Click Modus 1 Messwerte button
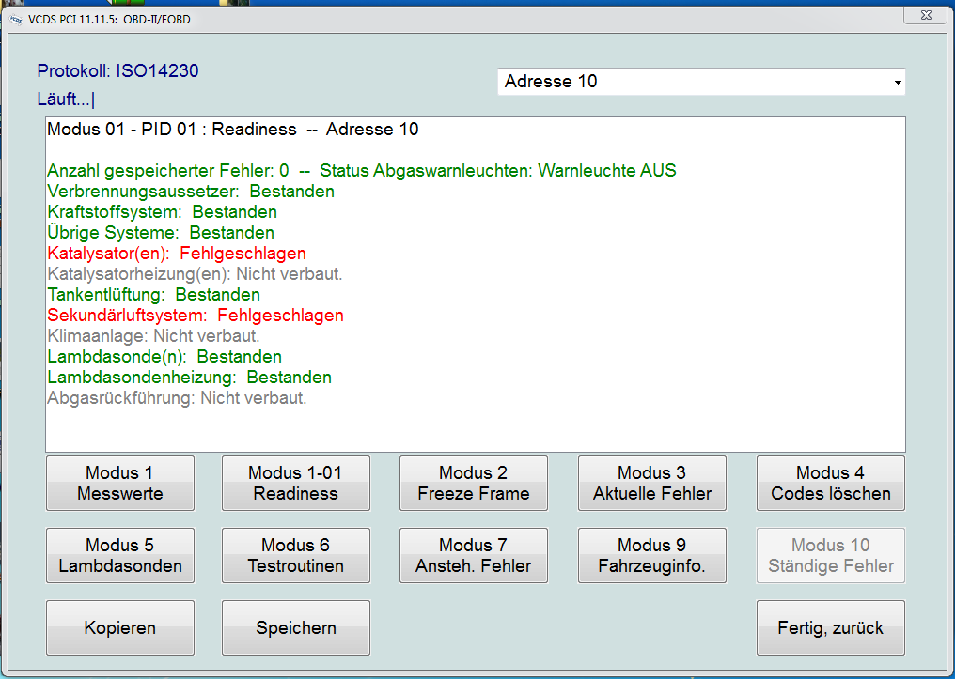 click(120, 483)
